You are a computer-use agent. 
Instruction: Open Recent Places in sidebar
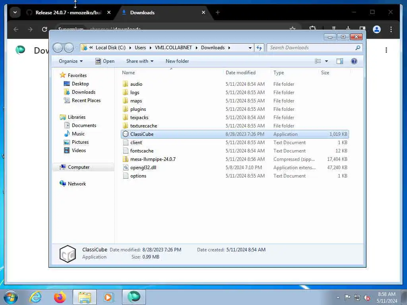coord(86,100)
